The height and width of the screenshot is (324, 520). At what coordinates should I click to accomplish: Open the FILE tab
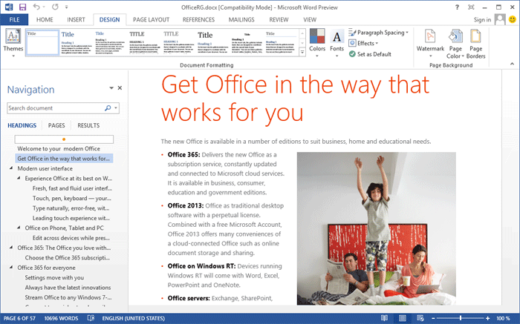(14, 19)
